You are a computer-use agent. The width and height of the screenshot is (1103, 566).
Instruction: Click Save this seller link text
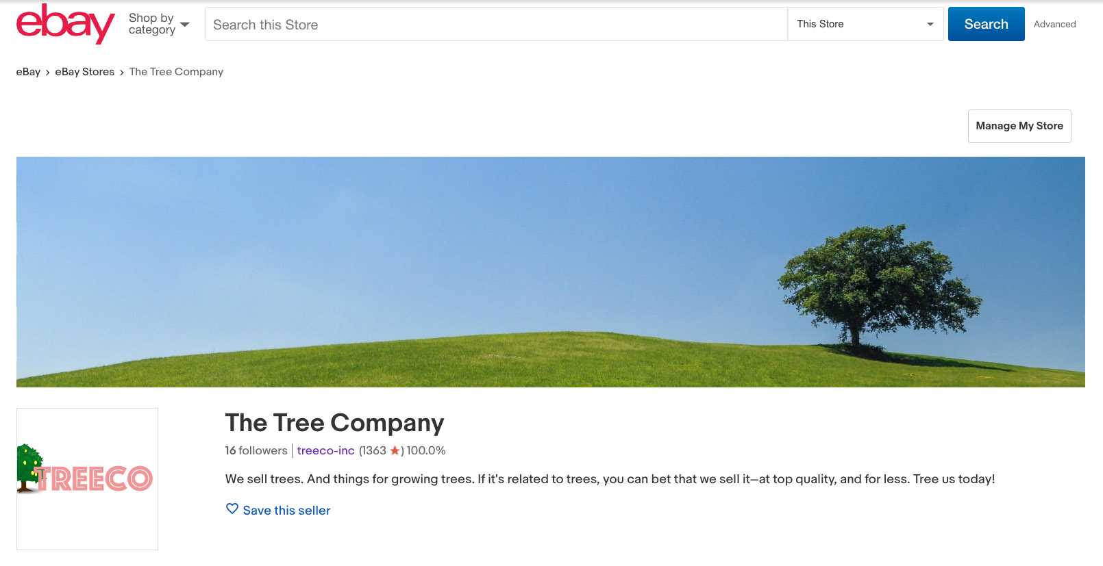286,511
